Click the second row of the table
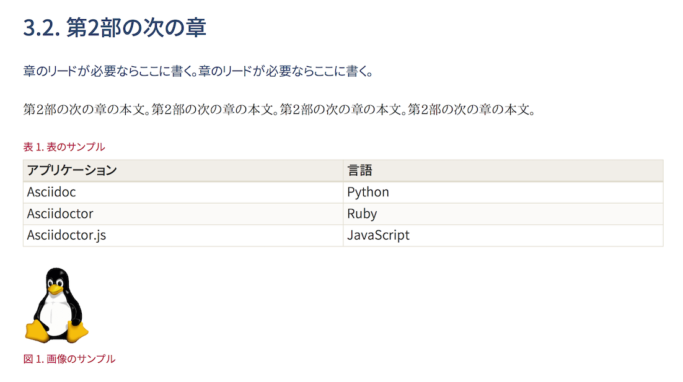This screenshot has width=683, height=382. (x=186, y=214)
